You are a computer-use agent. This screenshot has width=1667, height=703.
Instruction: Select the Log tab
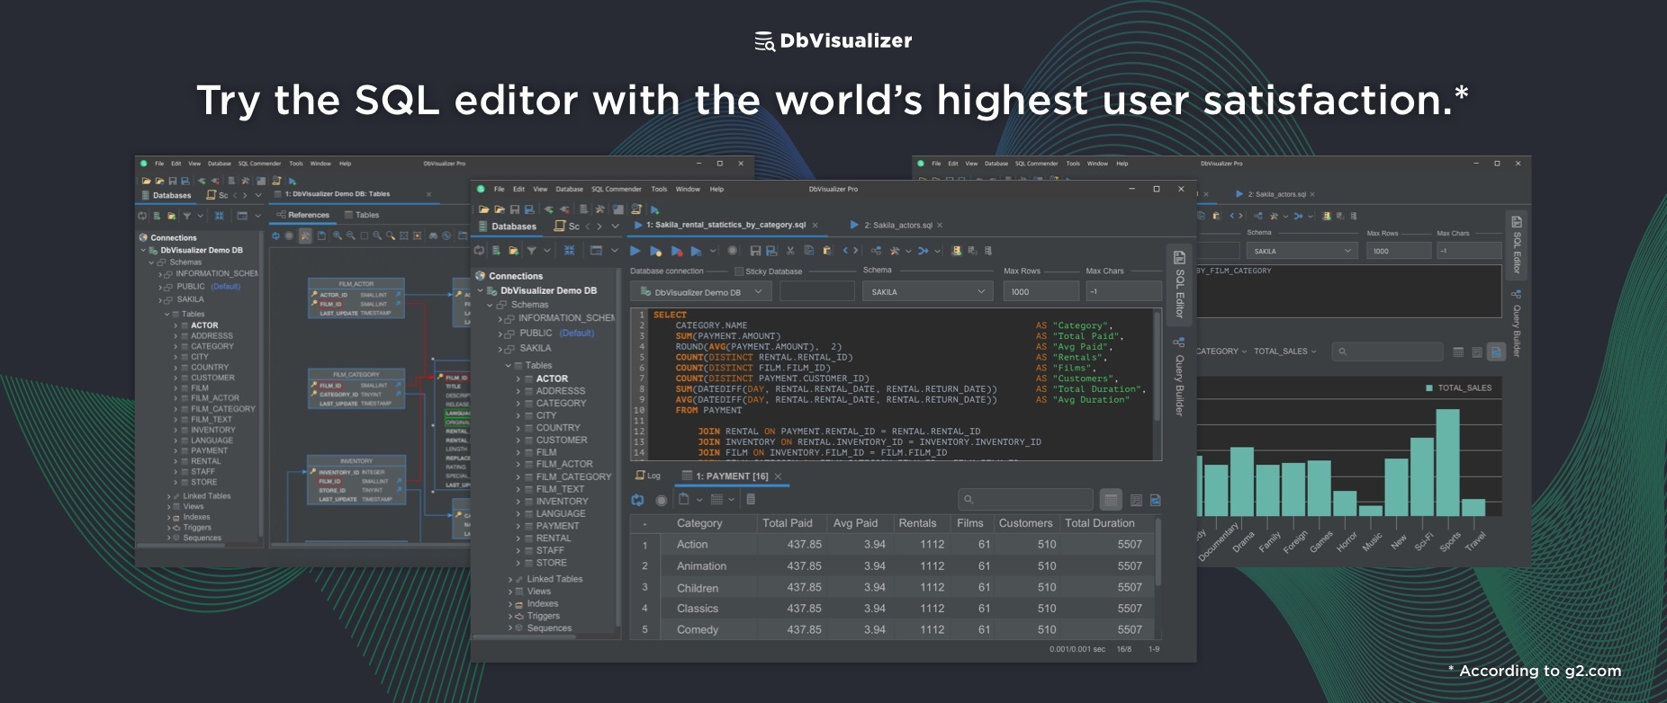point(648,476)
